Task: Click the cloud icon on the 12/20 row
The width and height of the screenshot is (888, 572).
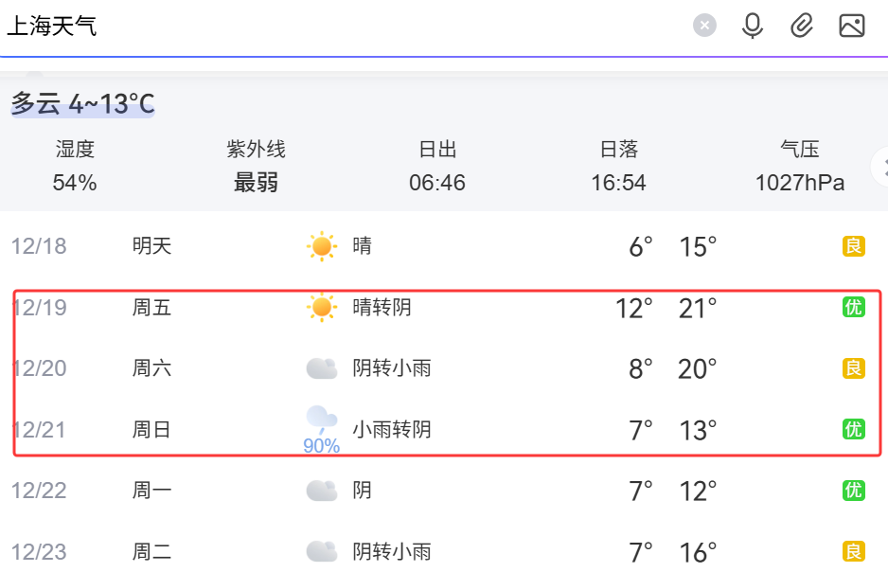Action: [x=322, y=368]
